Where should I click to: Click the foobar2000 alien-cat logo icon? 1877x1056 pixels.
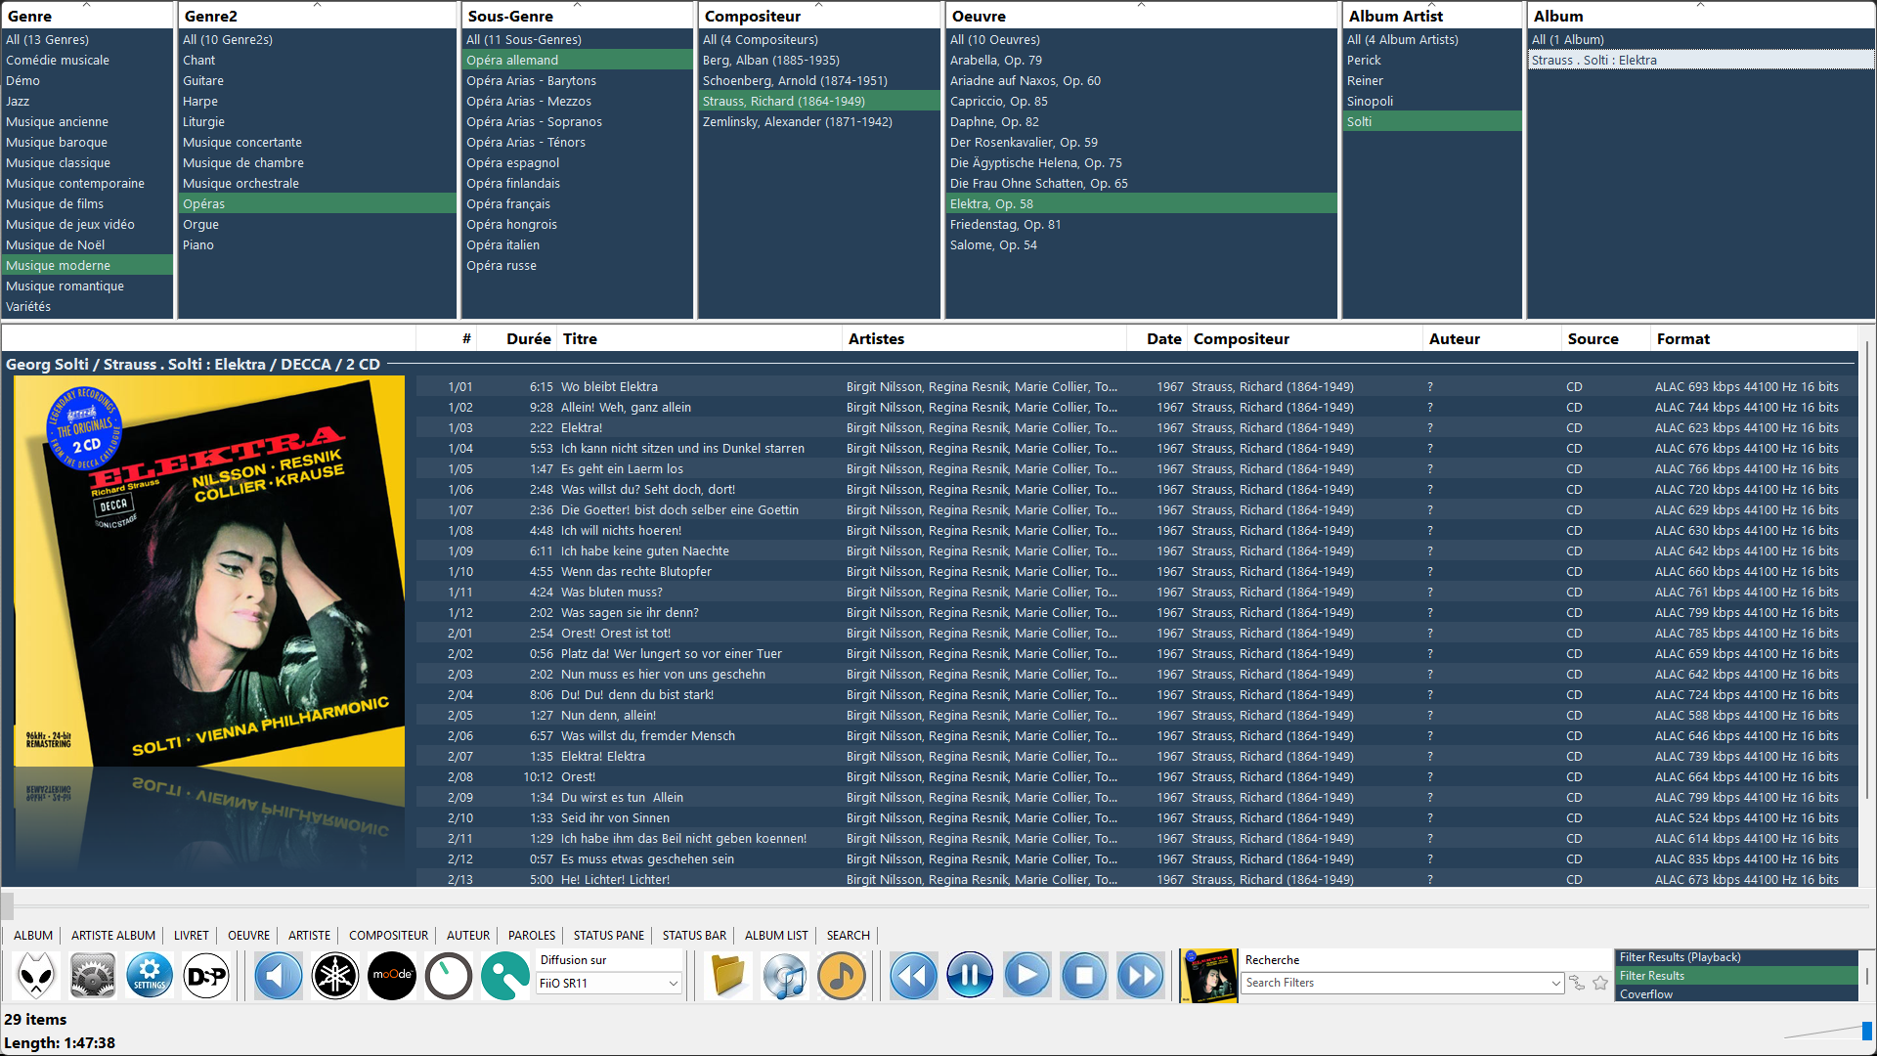pos(36,975)
